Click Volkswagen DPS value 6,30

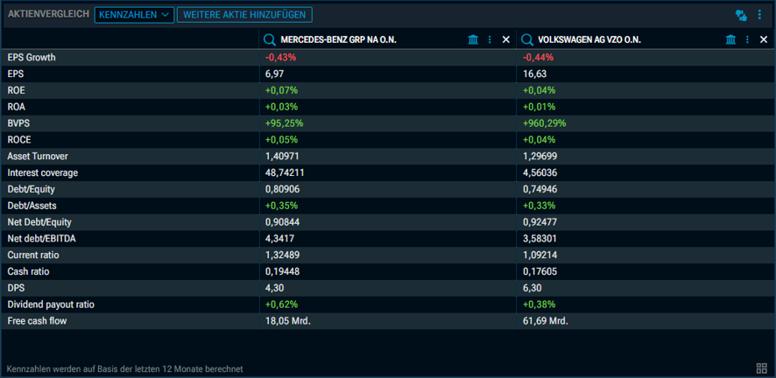(x=533, y=288)
